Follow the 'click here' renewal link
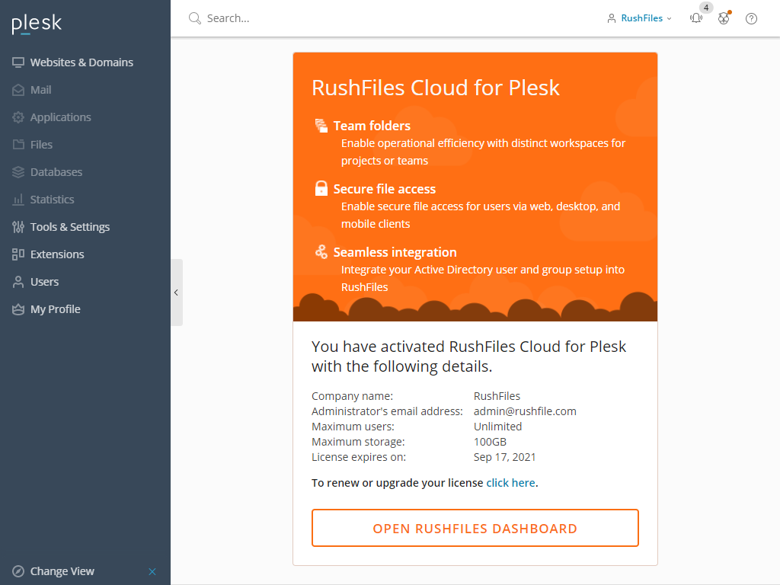Screen dimensions: 780x585 point(510,482)
